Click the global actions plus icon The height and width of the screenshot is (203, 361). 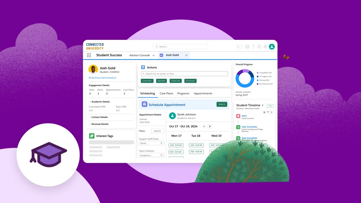point(247,47)
